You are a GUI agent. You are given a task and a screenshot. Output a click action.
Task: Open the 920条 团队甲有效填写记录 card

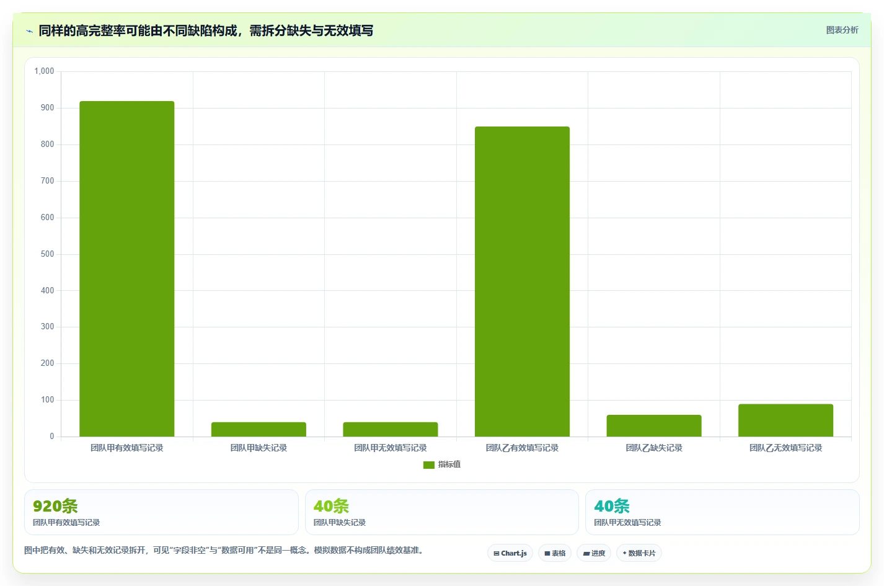point(161,512)
